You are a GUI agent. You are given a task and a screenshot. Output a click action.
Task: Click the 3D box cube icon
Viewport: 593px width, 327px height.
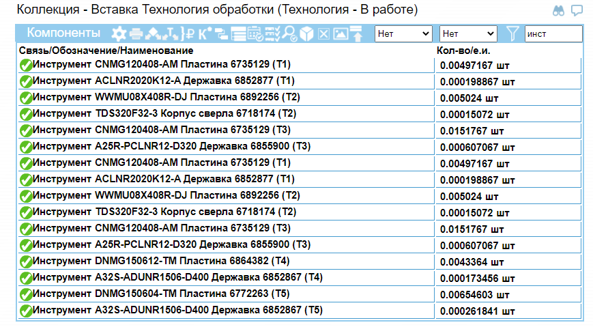(307, 33)
